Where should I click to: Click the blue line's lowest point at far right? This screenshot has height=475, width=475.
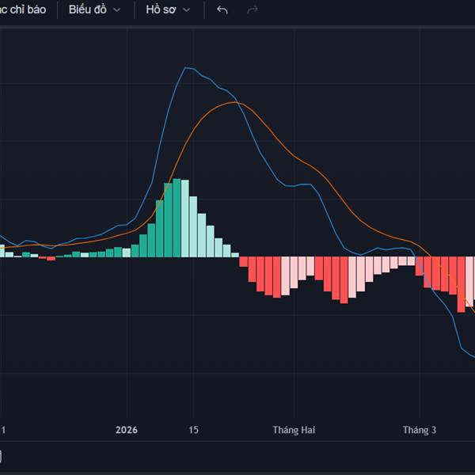click(x=472, y=355)
